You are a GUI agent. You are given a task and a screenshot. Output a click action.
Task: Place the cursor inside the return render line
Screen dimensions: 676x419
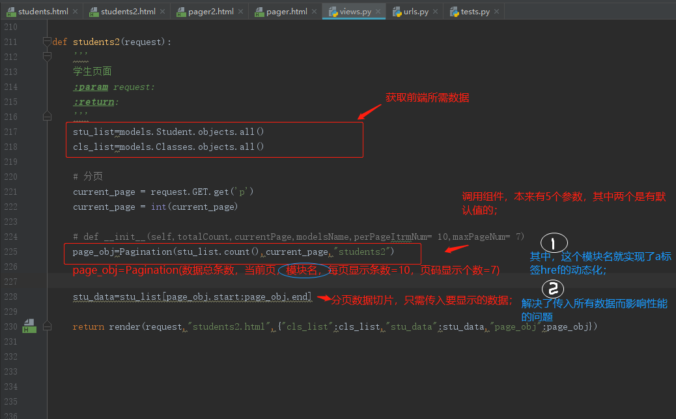195,326
